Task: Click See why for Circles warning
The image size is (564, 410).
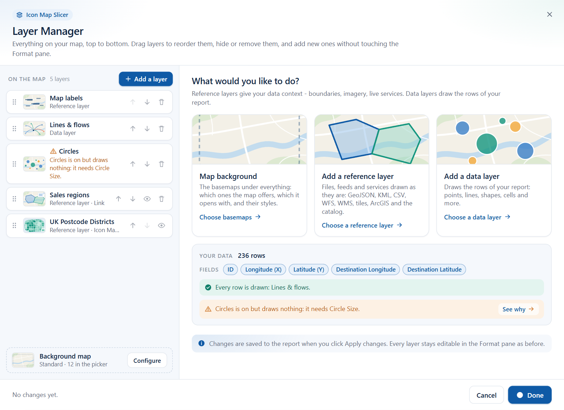Action: point(518,309)
